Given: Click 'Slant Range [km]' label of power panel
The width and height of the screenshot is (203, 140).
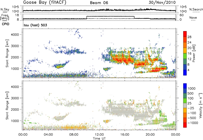Looking at the screenshot, I should click(x=7, y=53).
